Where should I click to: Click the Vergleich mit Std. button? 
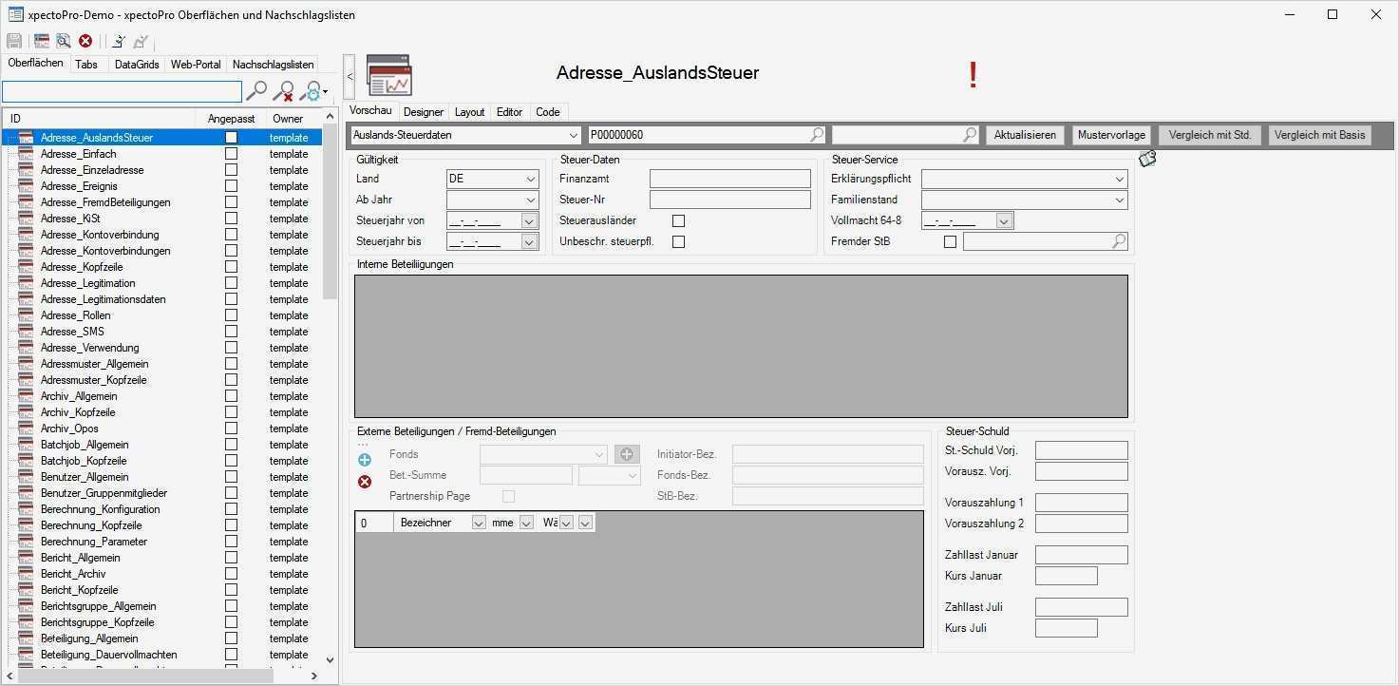click(x=1210, y=135)
